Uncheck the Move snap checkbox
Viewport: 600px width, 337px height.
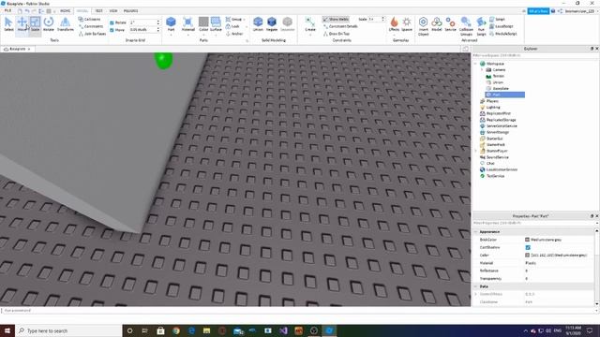(112, 30)
